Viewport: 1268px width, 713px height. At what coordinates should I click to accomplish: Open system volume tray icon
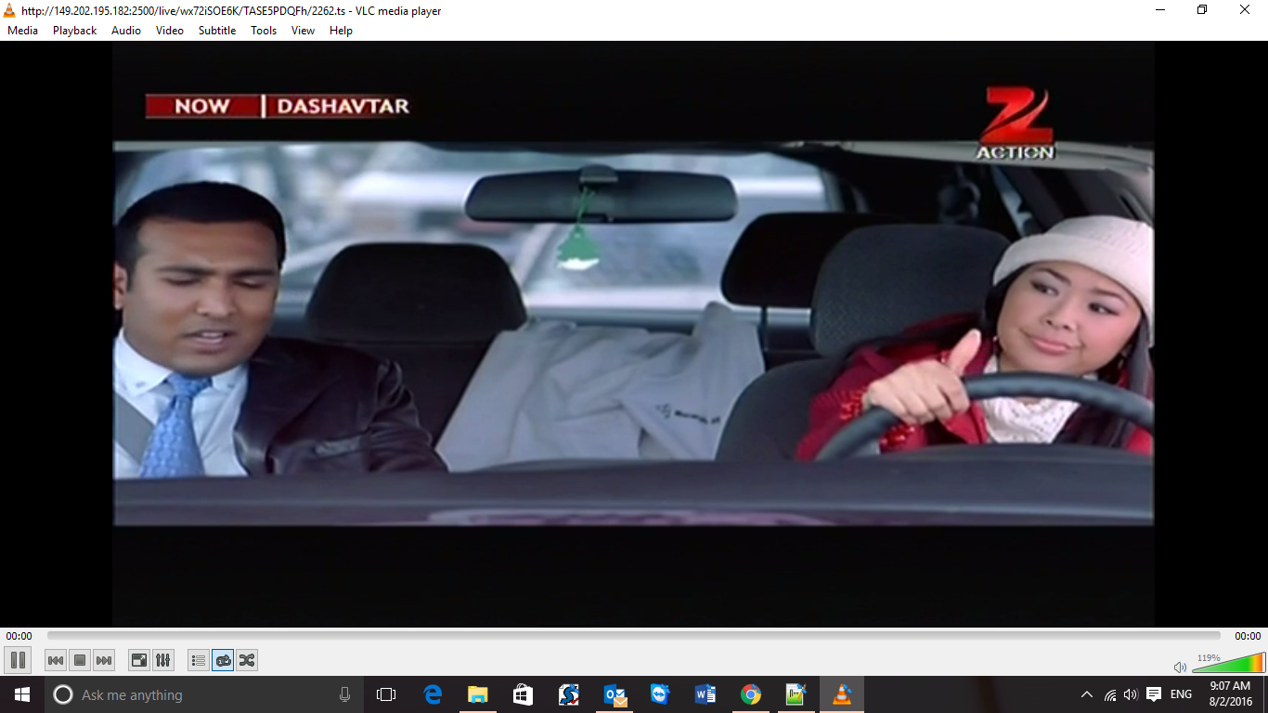[1131, 694]
